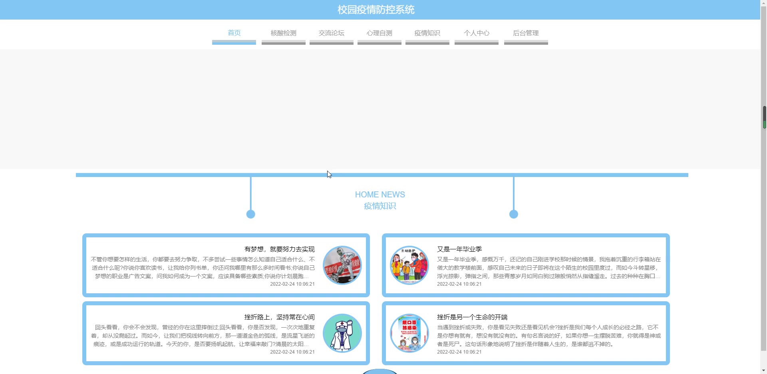The width and height of the screenshot is (767, 374).
Task: Open 个人中心 personal center
Action: (477, 33)
